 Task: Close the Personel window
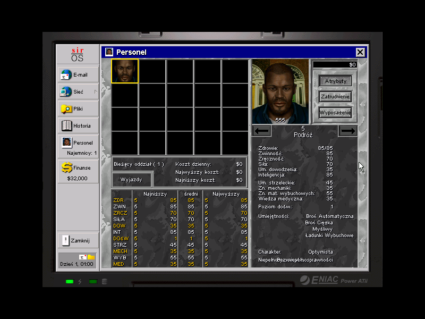point(360,52)
